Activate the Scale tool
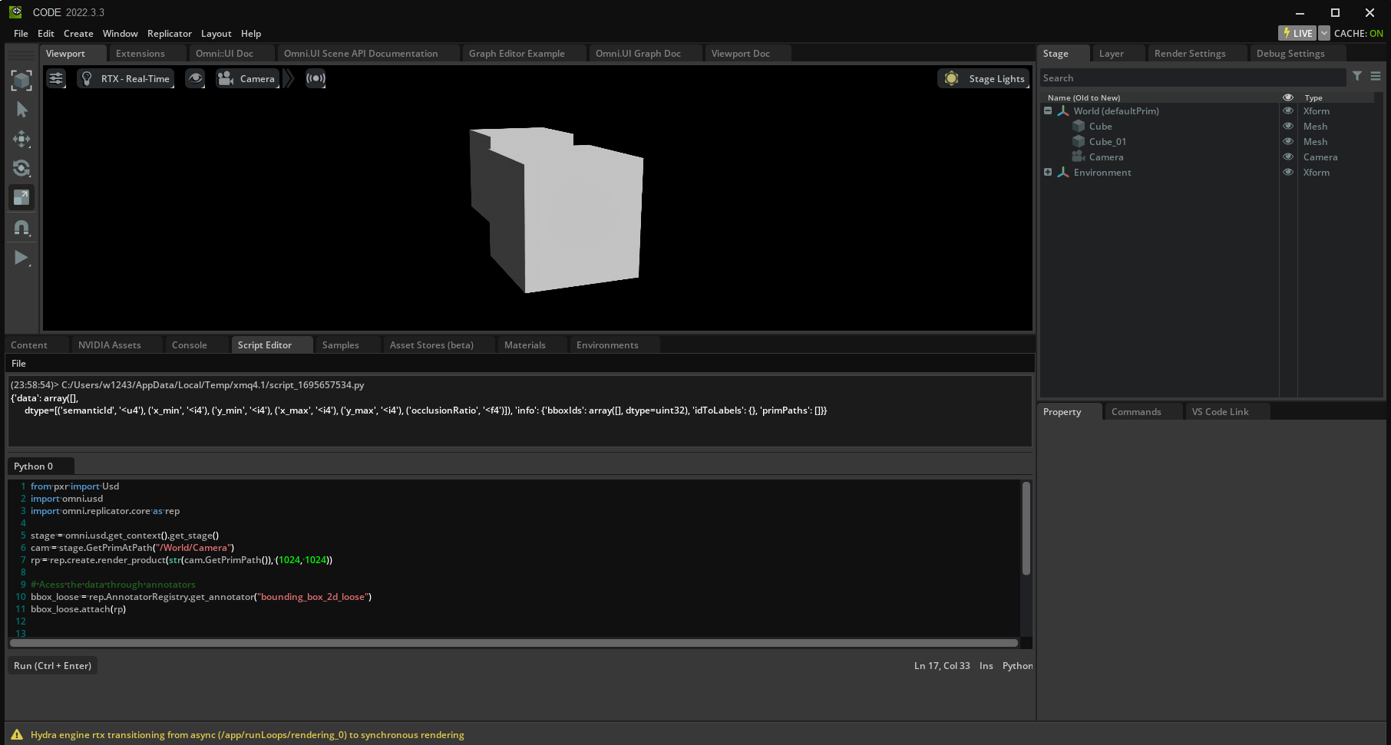This screenshot has height=745, width=1391. 21,197
